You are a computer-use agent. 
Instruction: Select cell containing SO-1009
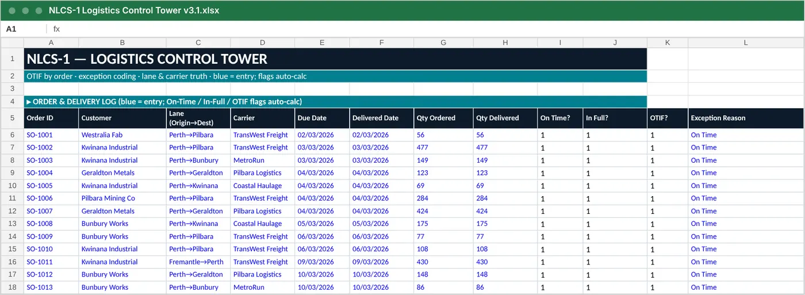coord(51,236)
